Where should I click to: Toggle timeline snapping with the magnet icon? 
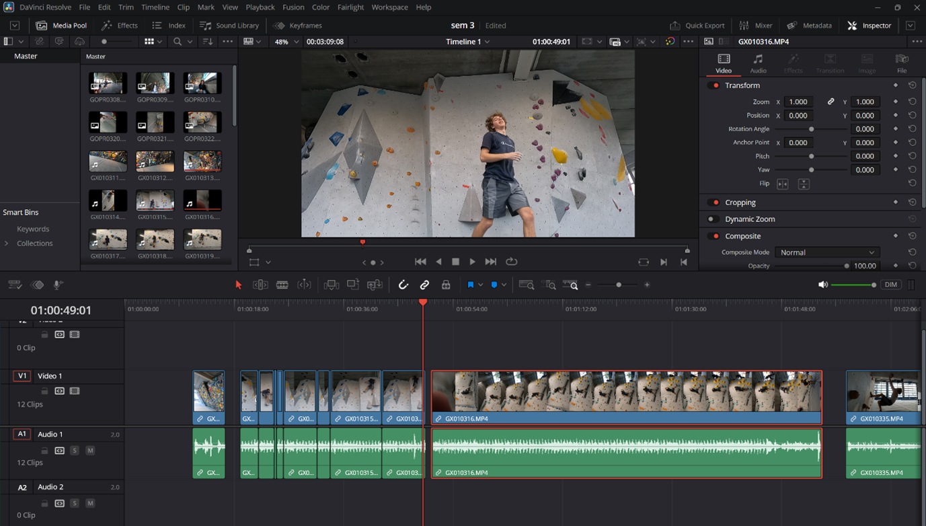403,285
